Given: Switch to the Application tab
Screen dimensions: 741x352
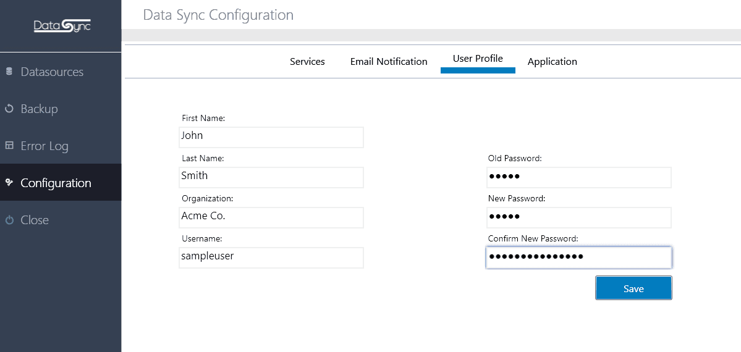Looking at the screenshot, I should [x=552, y=61].
